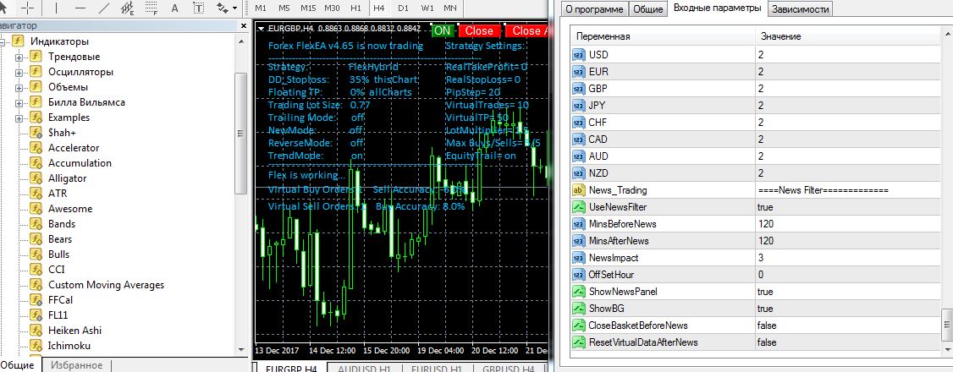953x372 pixels.
Task: Switch chart to MN timeframe
Action: tap(450, 8)
